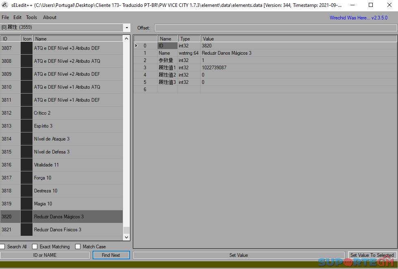
Task: Click the 参数量 value cell showing 1
Action: (299, 60)
